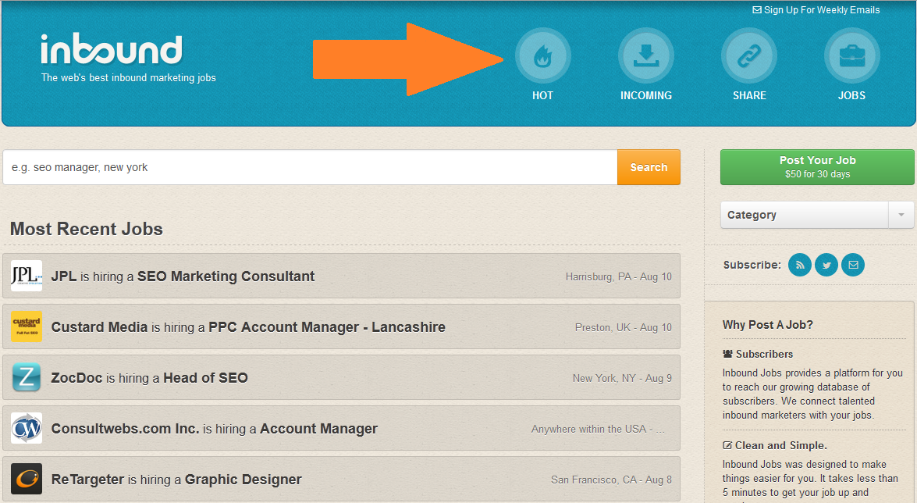This screenshot has width=917, height=503.
Task: Open the Category dropdown
Action: point(817,215)
